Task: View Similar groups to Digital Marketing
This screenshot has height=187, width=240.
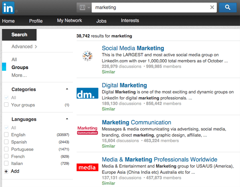Action: click(x=108, y=109)
